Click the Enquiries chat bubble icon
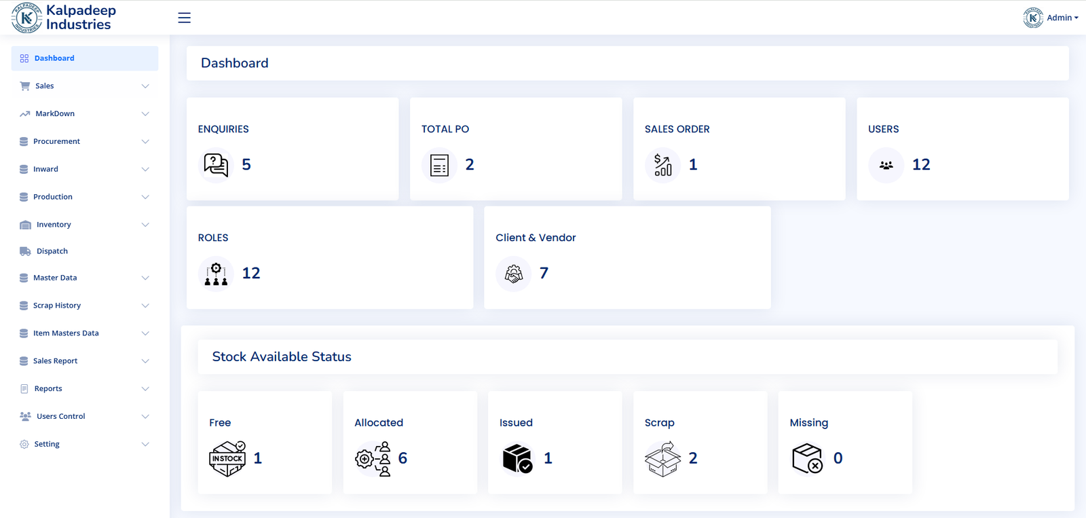Viewport: 1086px width, 518px height. (x=216, y=165)
